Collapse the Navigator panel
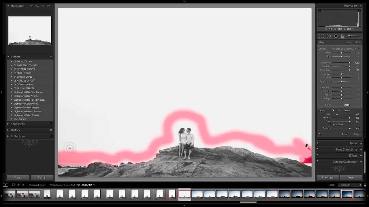 pos(8,6)
